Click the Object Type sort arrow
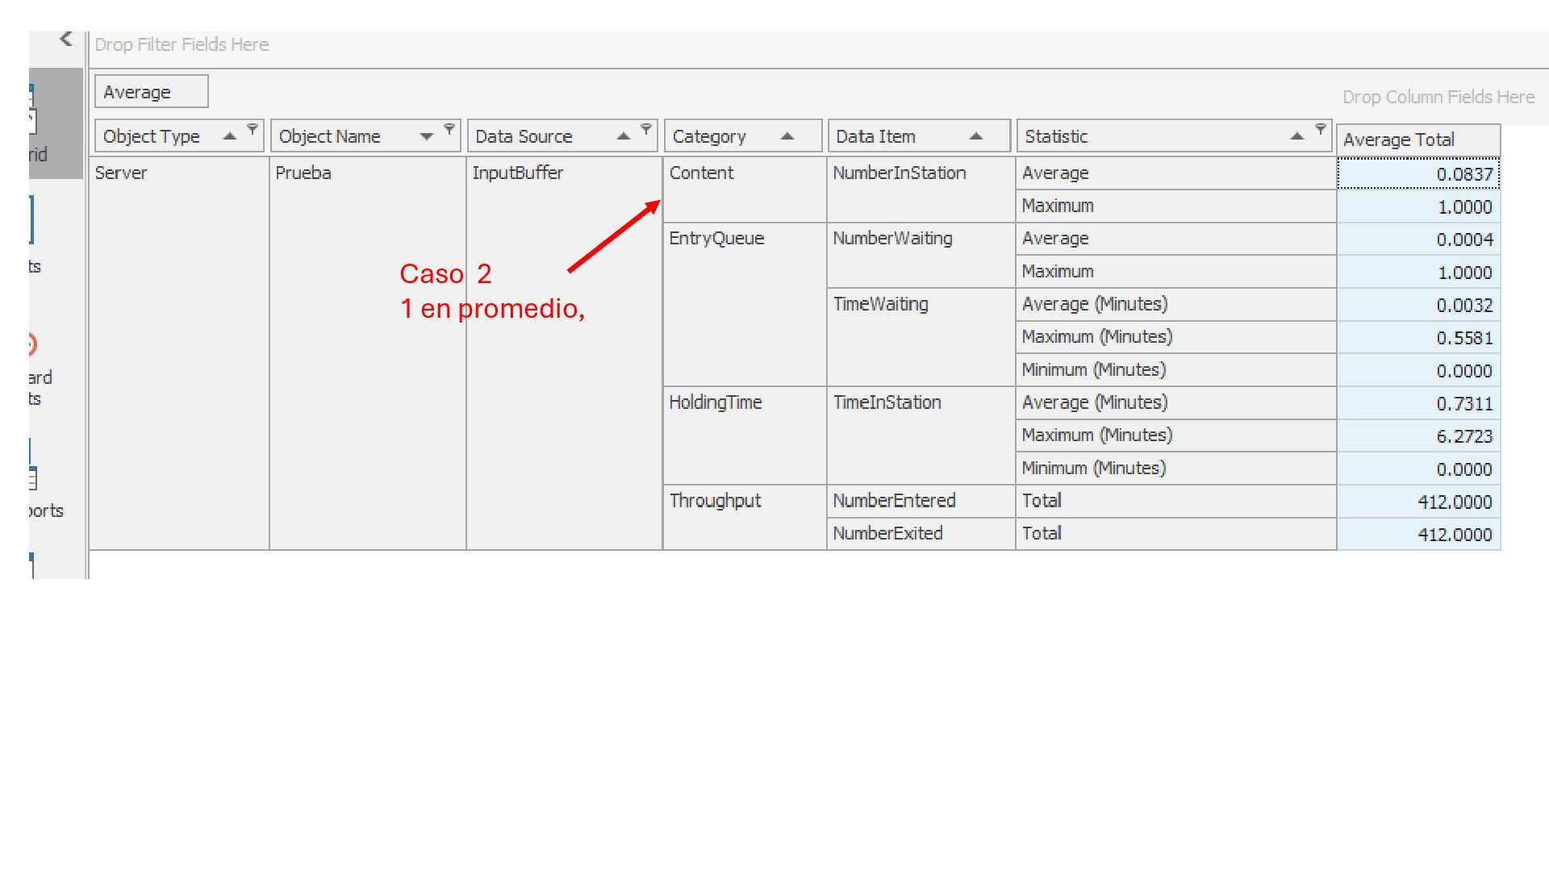Viewport: 1549px width, 871px height. 230,136
